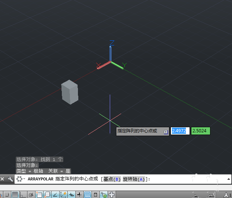Toggle Ortho Mode in status bar
Screen dimensions: 232x198
tap(23, 195)
